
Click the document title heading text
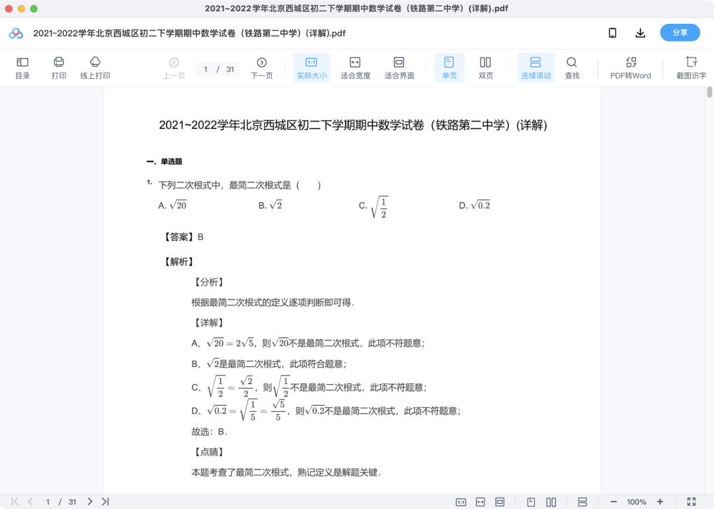[x=353, y=125]
